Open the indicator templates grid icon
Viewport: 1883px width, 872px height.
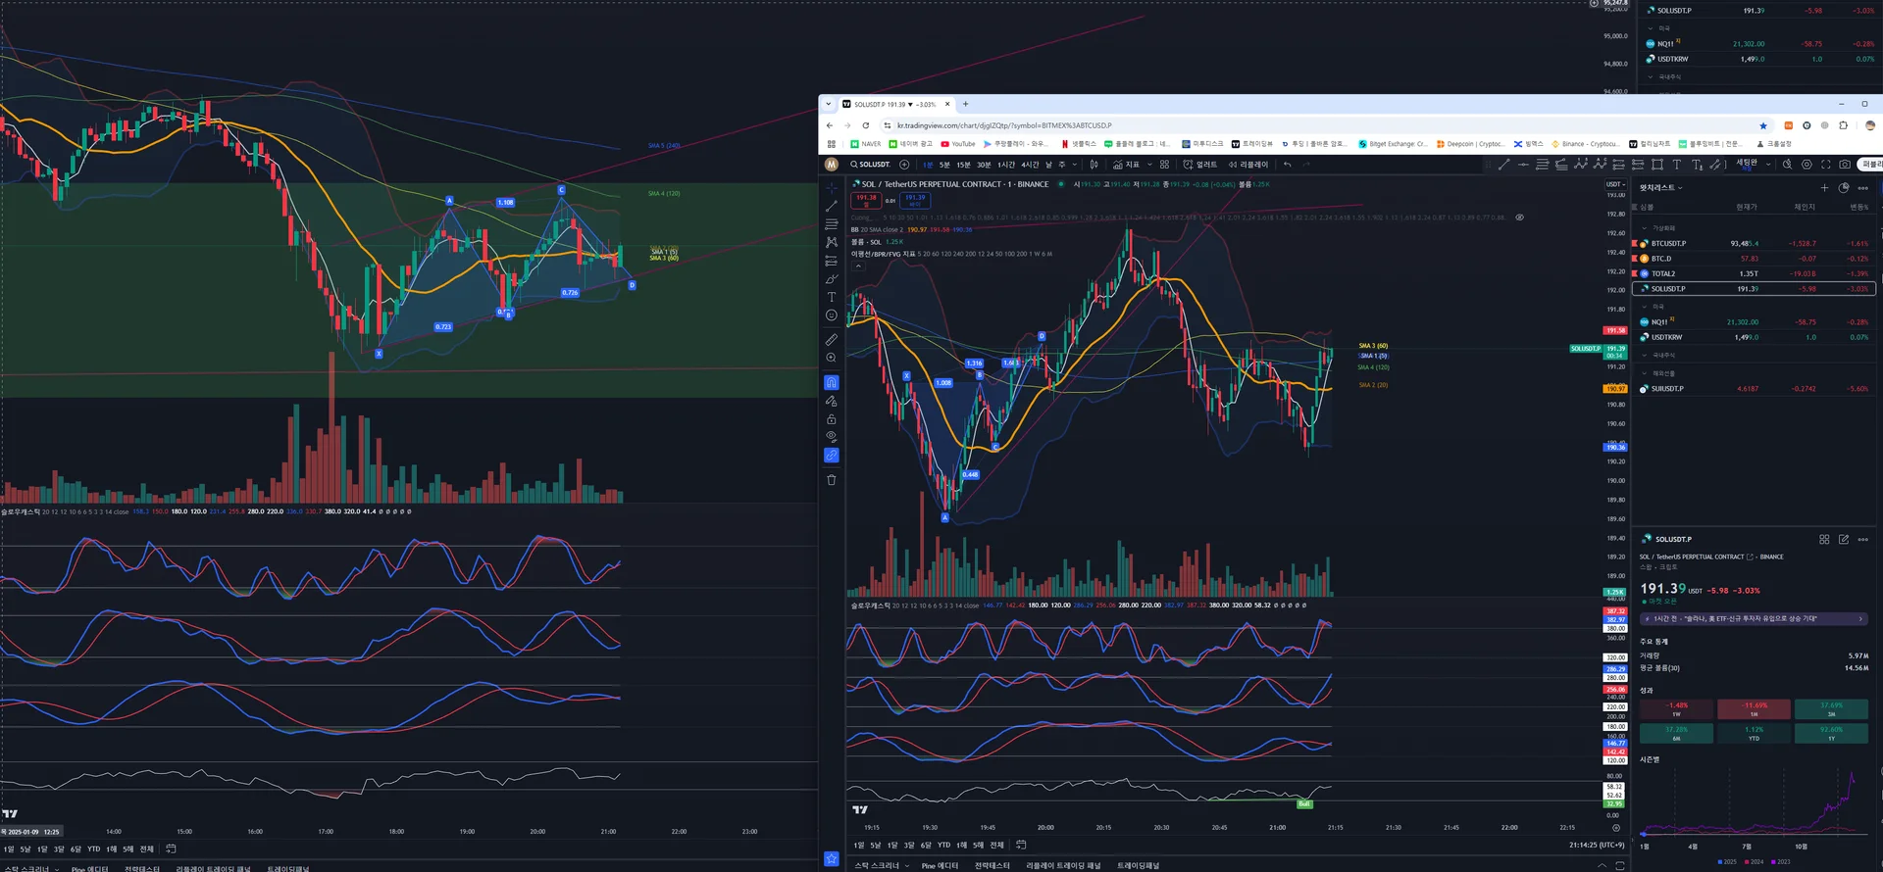coord(1164,165)
